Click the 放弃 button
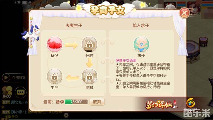Image resolution: width=213 pixels, height=120 pixels. coord(97,102)
